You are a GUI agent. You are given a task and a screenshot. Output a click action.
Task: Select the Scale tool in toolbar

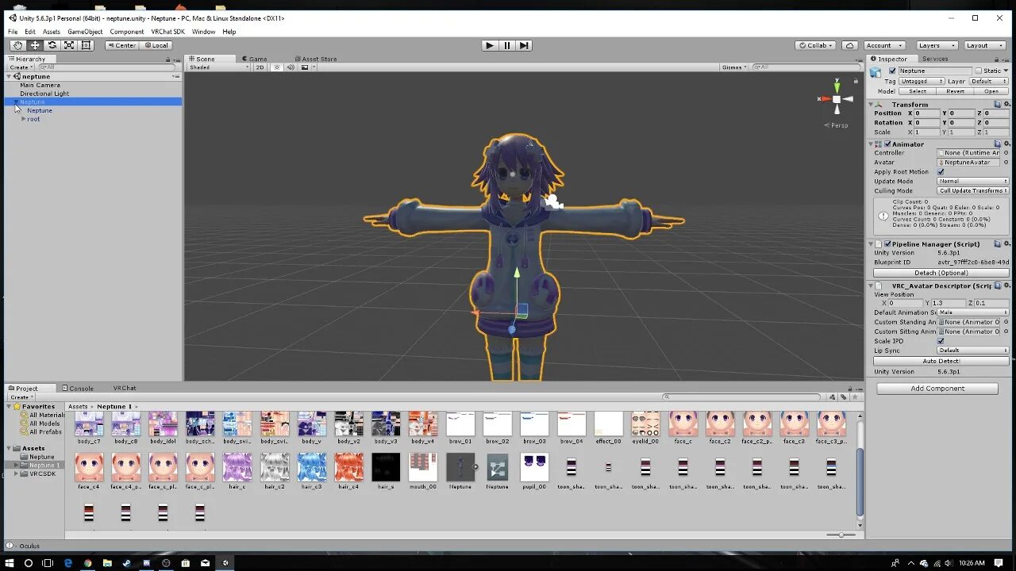click(69, 45)
